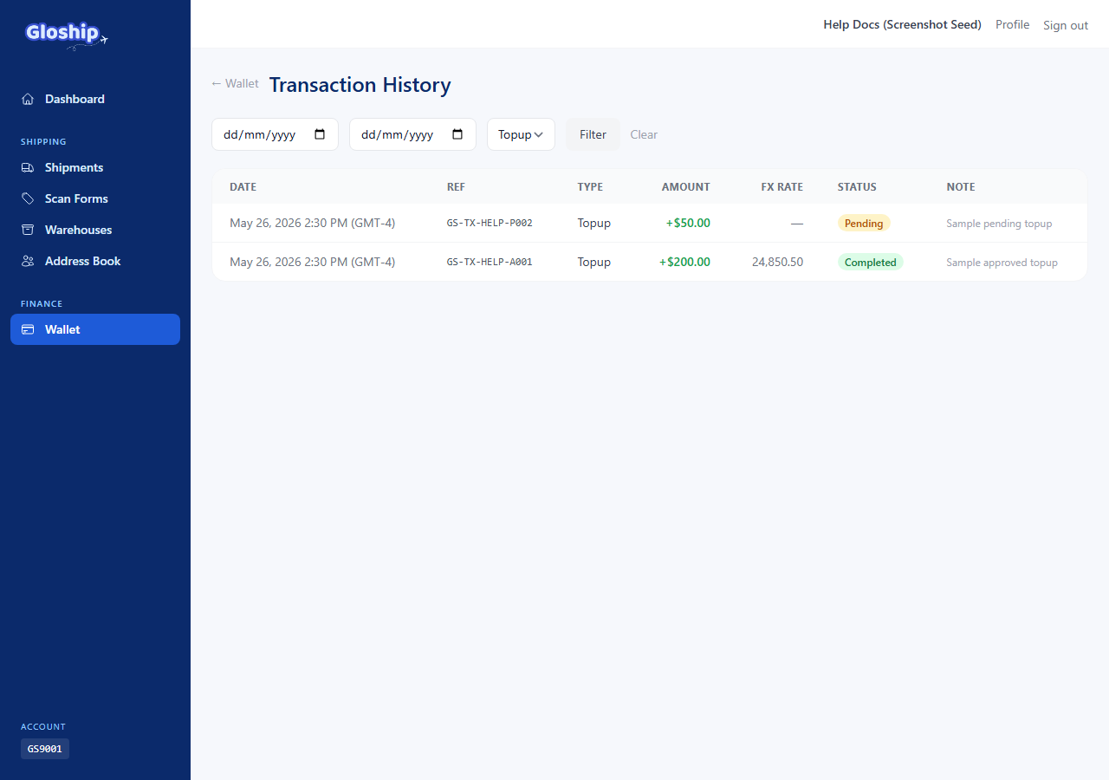The width and height of the screenshot is (1109, 780).
Task: Open the Address Book
Action: (x=95, y=261)
